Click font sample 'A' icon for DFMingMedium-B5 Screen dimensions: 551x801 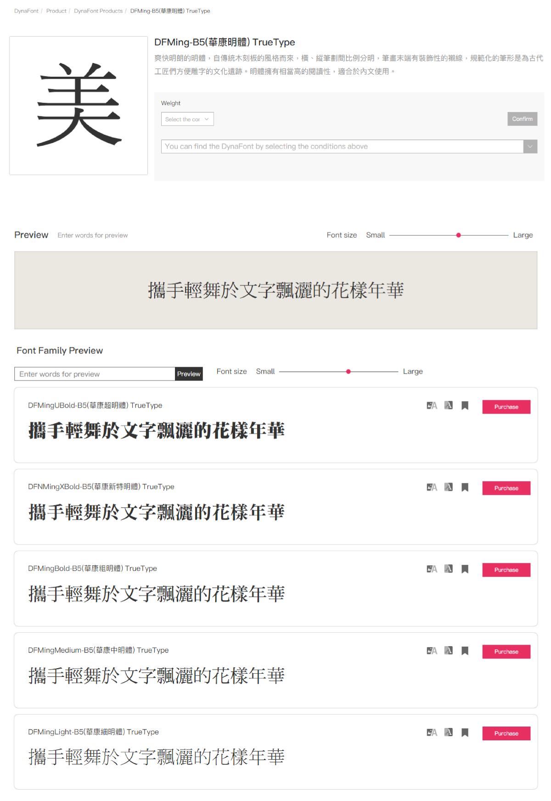point(449,651)
